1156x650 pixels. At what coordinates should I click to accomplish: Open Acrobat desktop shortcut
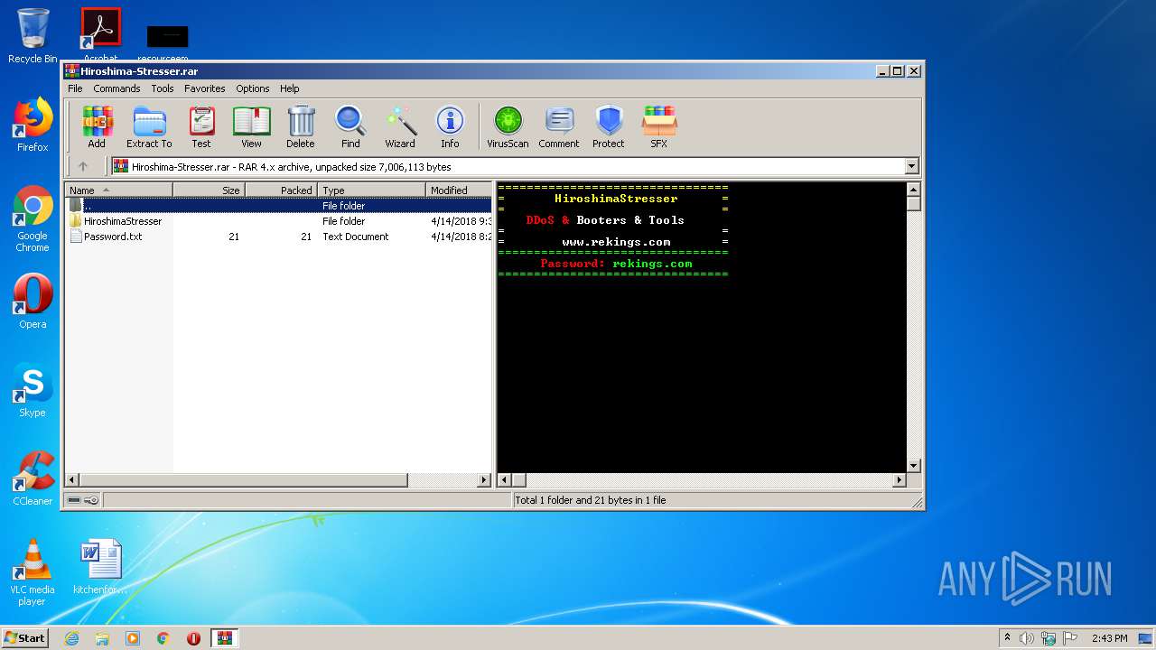pyautogui.click(x=100, y=34)
